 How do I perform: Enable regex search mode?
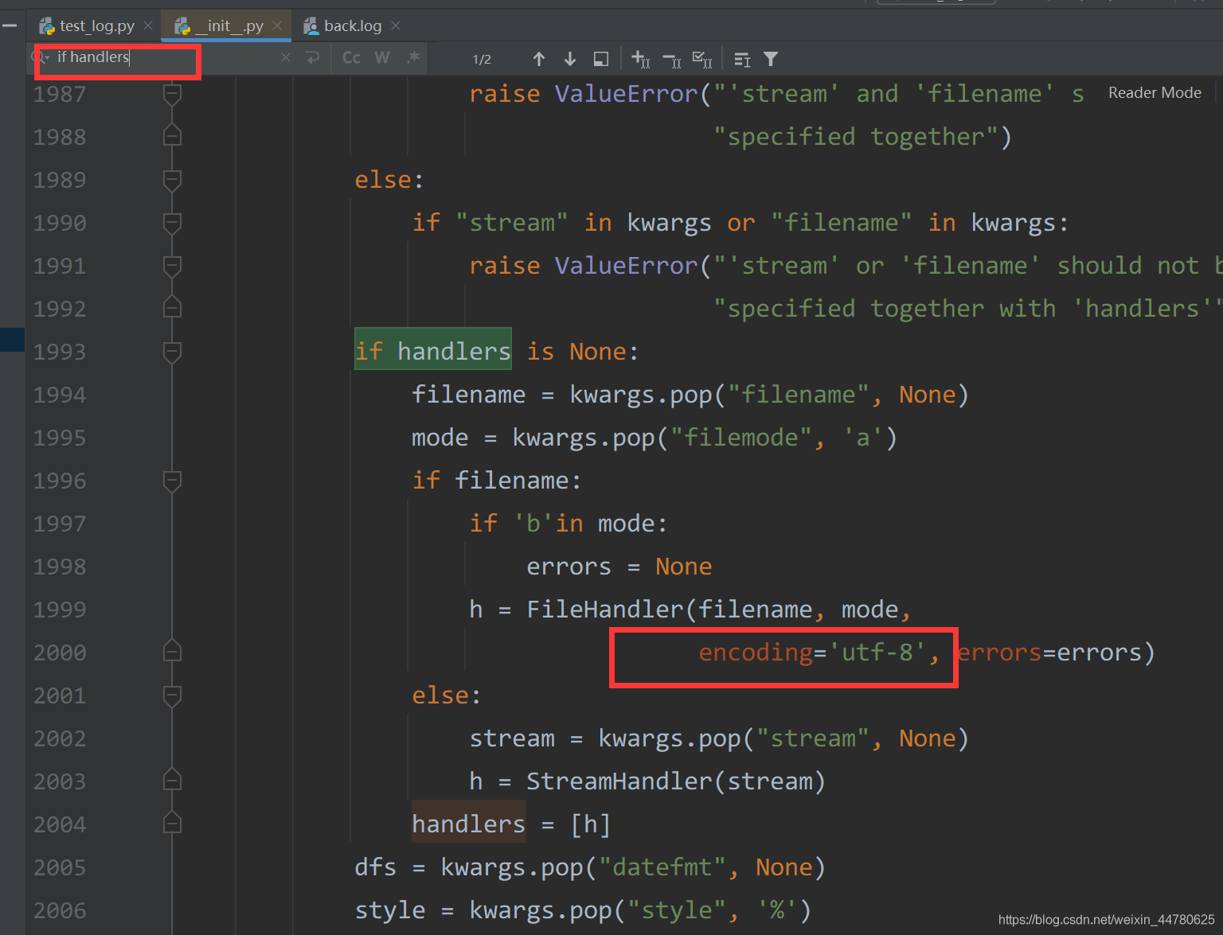click(x=412, y=57)
